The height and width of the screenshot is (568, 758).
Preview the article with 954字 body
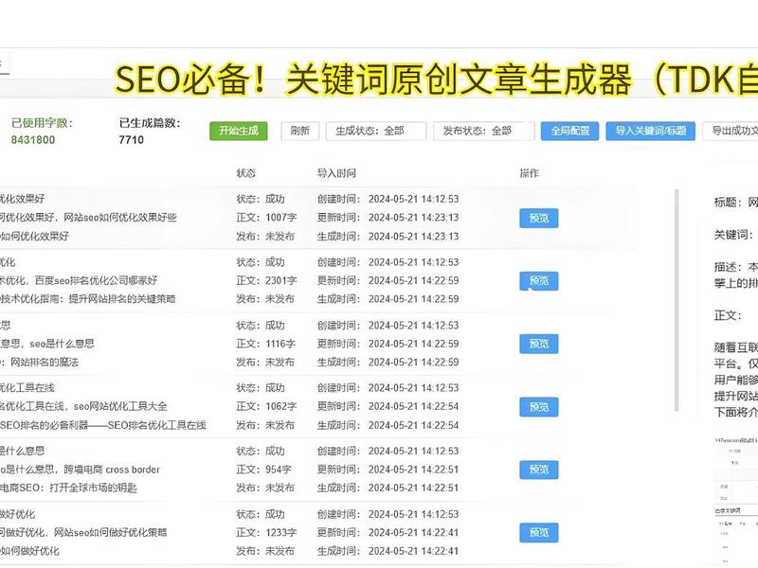539,470
